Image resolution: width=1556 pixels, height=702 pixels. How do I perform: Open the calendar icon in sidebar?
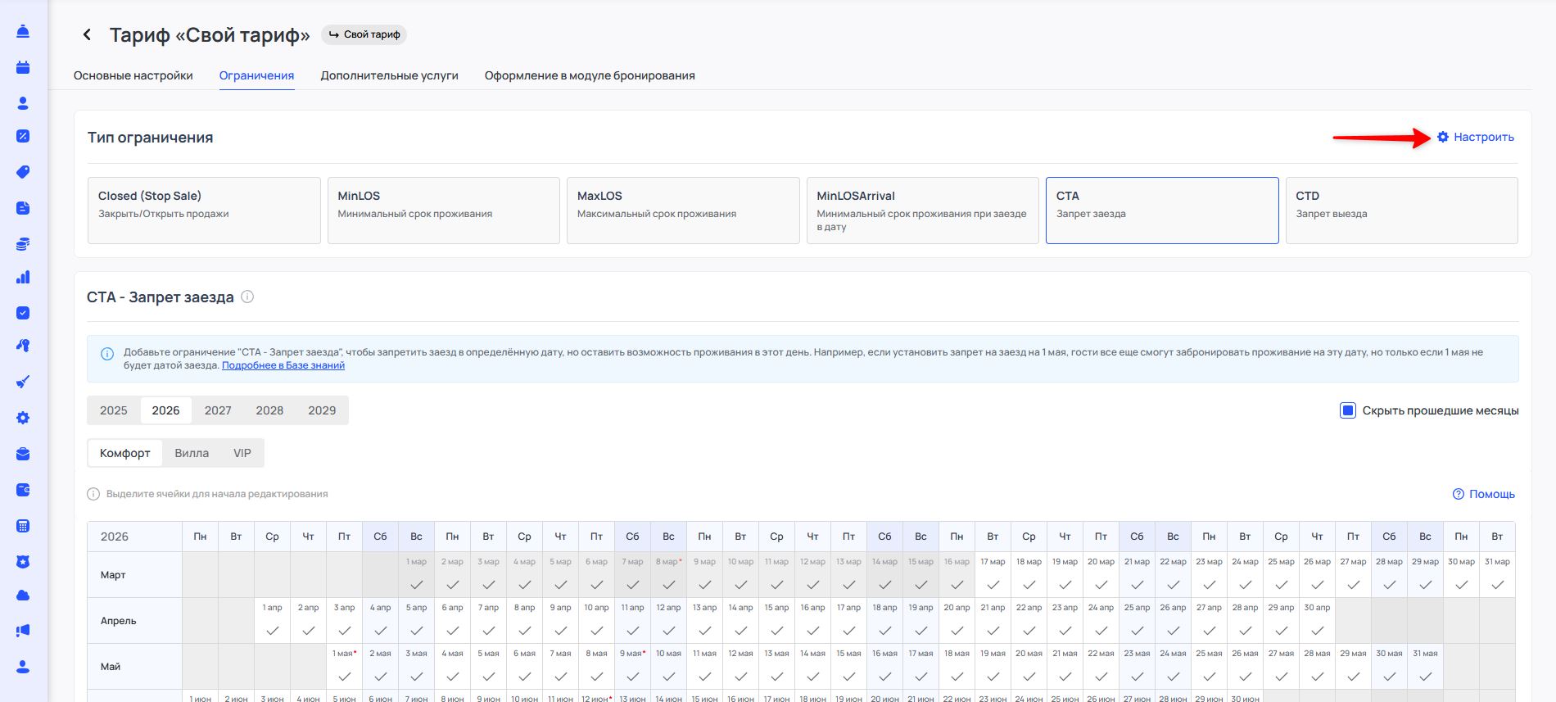pyautogui.click(x=23, y=67)
